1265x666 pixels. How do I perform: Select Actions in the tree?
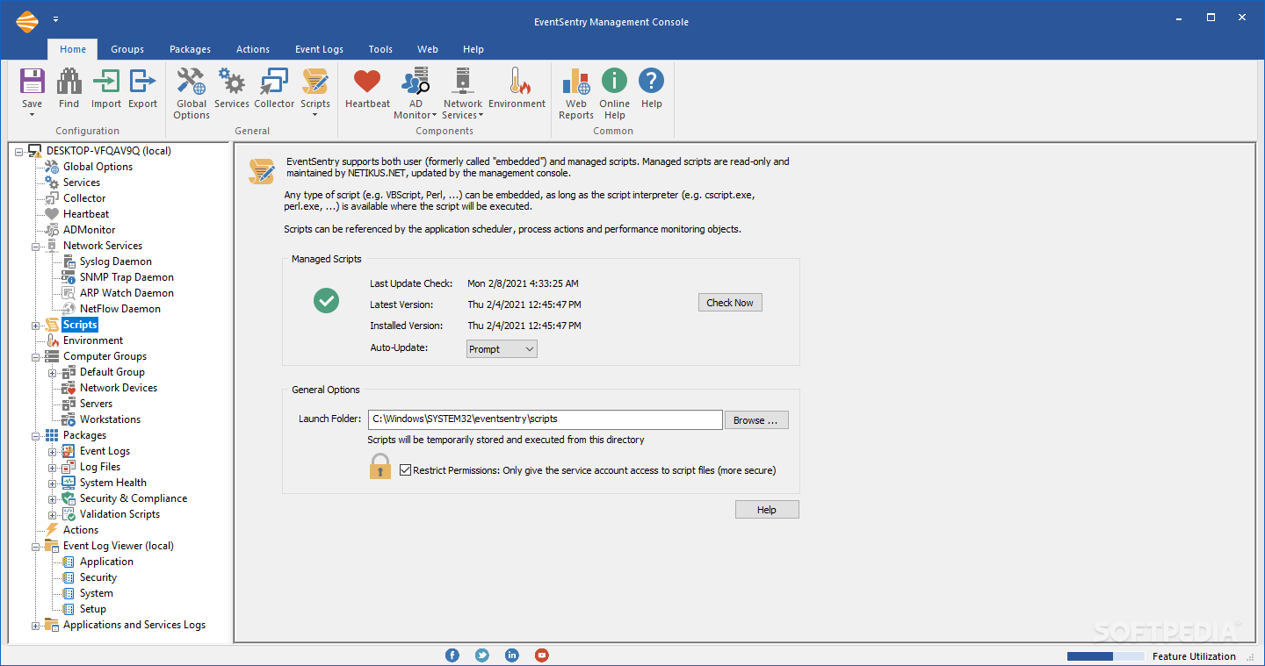click(81, 530)
